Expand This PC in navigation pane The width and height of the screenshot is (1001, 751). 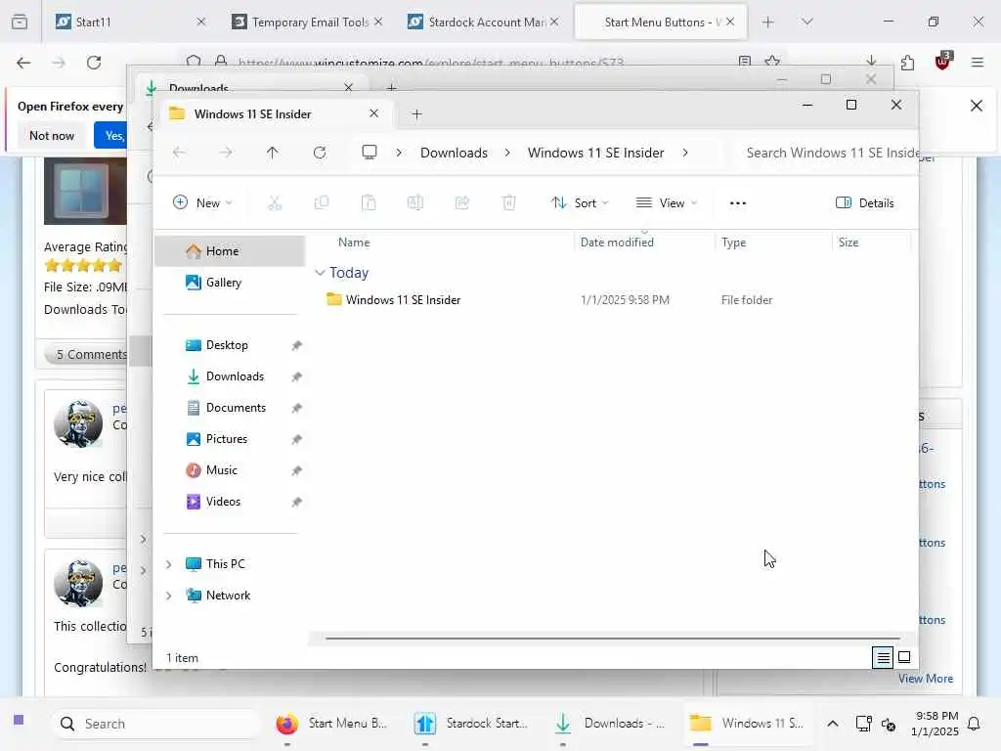[x=168, y=564]
